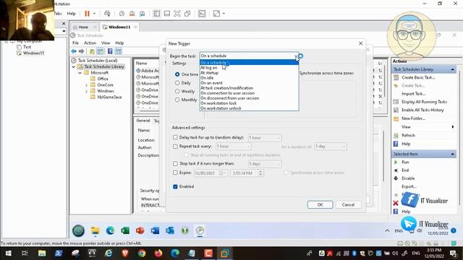This screenshot has height=260, width=463.
Task: Click the Back arrow in Task Scheduler toolbar
Action: (x=74, y=51)
